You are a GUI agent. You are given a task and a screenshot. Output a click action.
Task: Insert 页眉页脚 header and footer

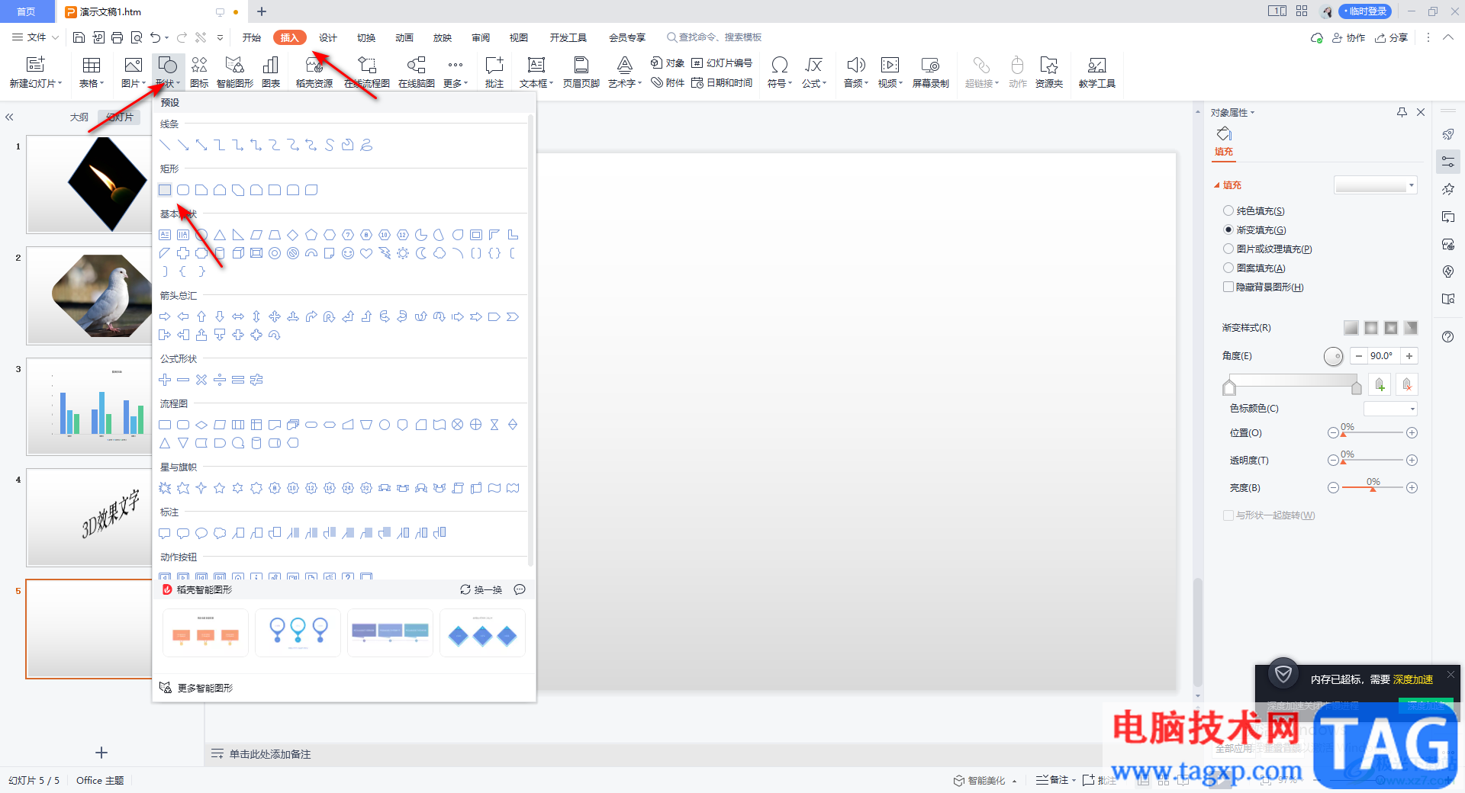click(x=581, y=72)
